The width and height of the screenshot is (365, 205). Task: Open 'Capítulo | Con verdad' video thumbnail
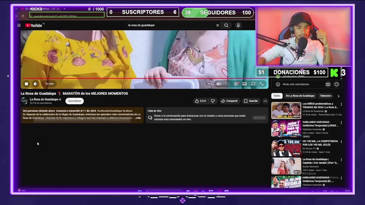[286, 166]
